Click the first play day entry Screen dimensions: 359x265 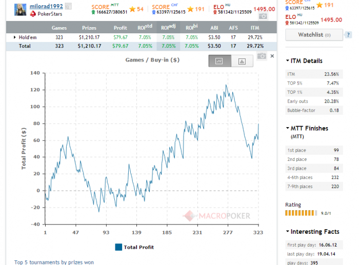(x=314, y=245)
